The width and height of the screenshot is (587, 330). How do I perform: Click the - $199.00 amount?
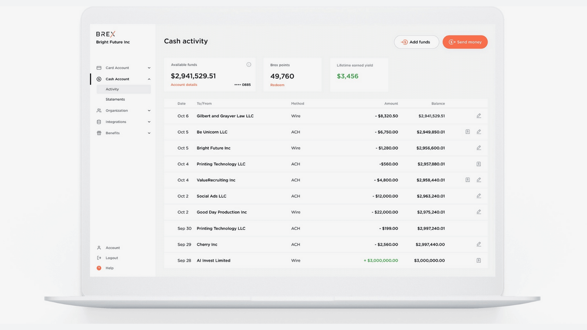coord(389,228)
